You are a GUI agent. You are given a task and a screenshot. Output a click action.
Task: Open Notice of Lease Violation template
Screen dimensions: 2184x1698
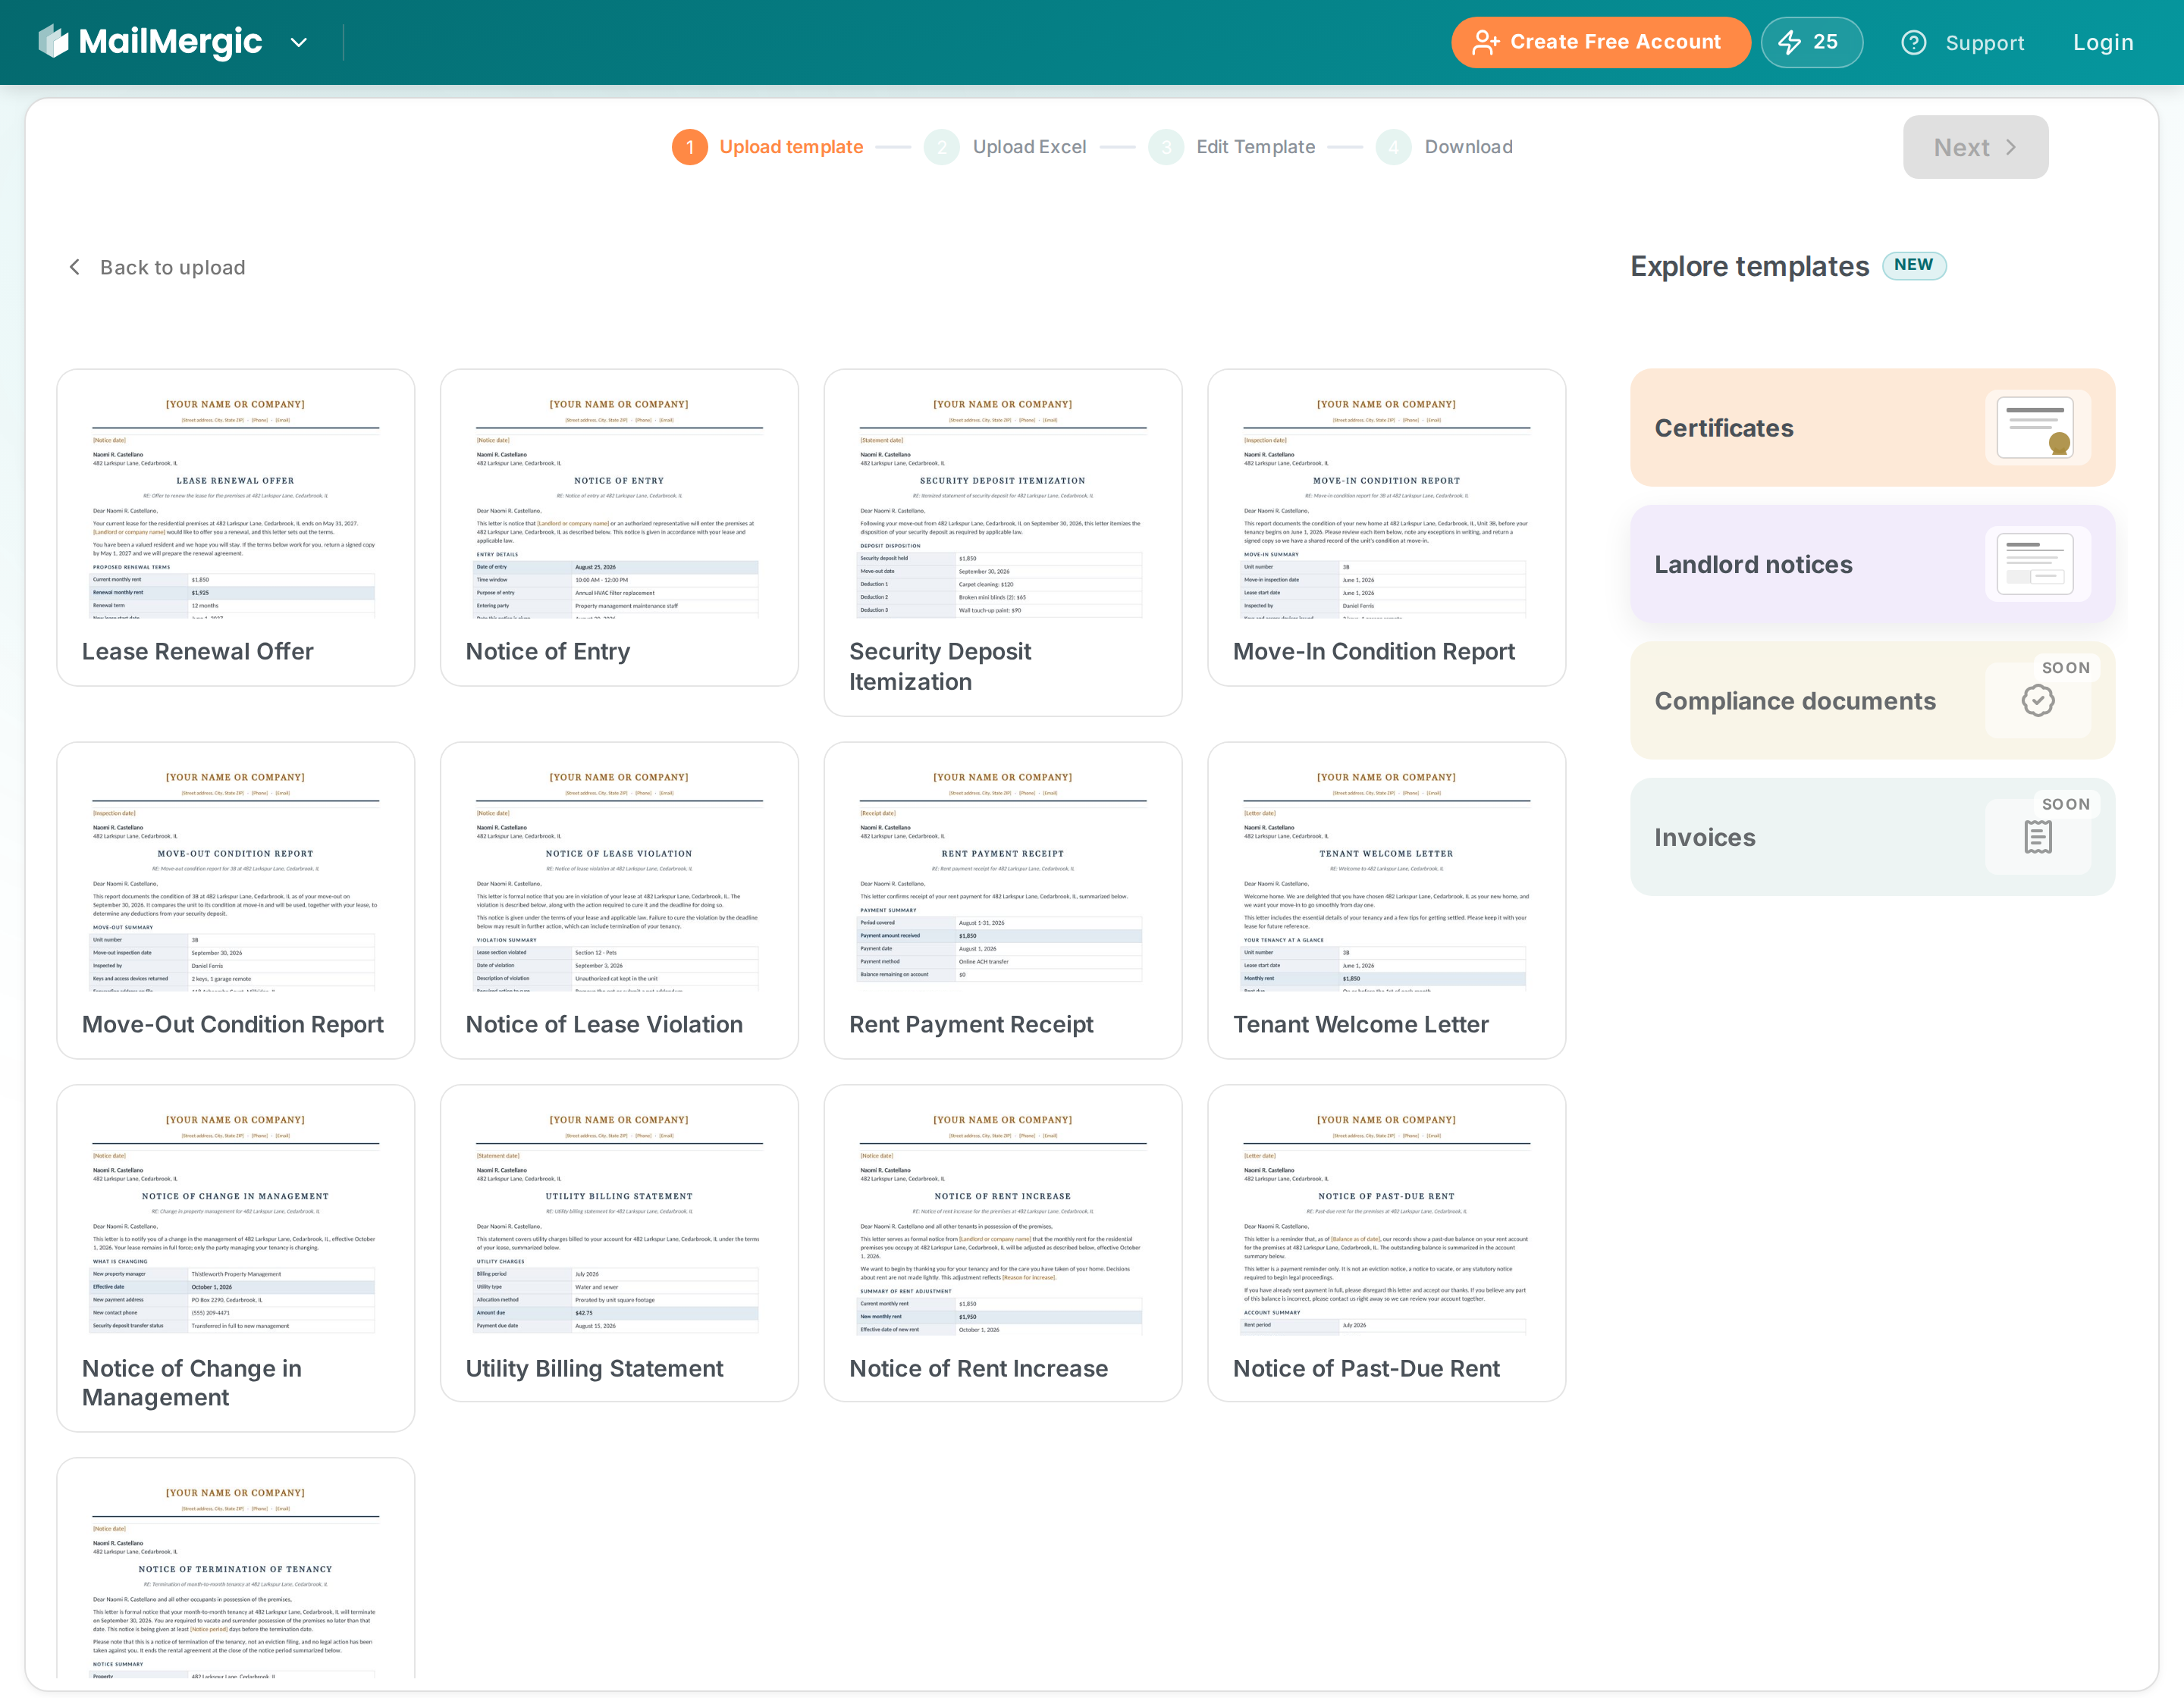(x=619, y=900)
